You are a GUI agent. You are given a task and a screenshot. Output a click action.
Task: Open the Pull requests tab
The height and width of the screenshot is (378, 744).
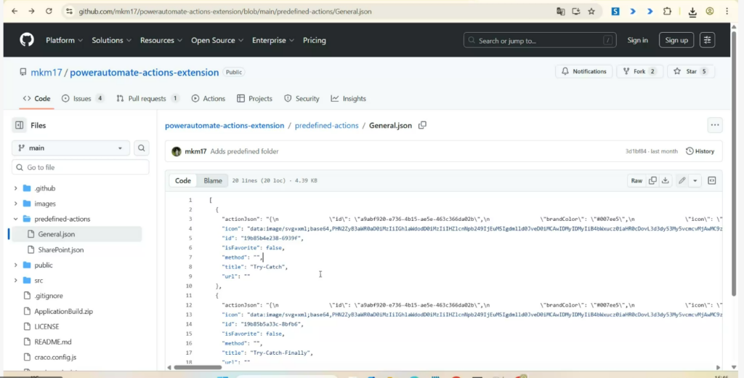coord(147,98)
